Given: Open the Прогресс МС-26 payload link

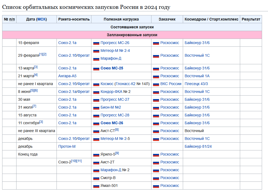Looking at the screenshot, I should 115,43.
